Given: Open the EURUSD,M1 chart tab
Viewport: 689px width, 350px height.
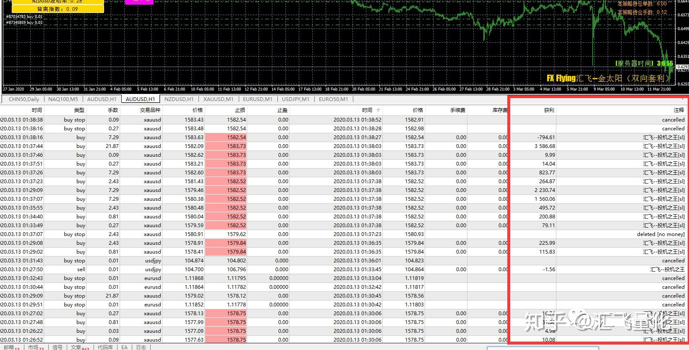Looking at the screenshot, I should pyautogui.click(x=258, y=99).
